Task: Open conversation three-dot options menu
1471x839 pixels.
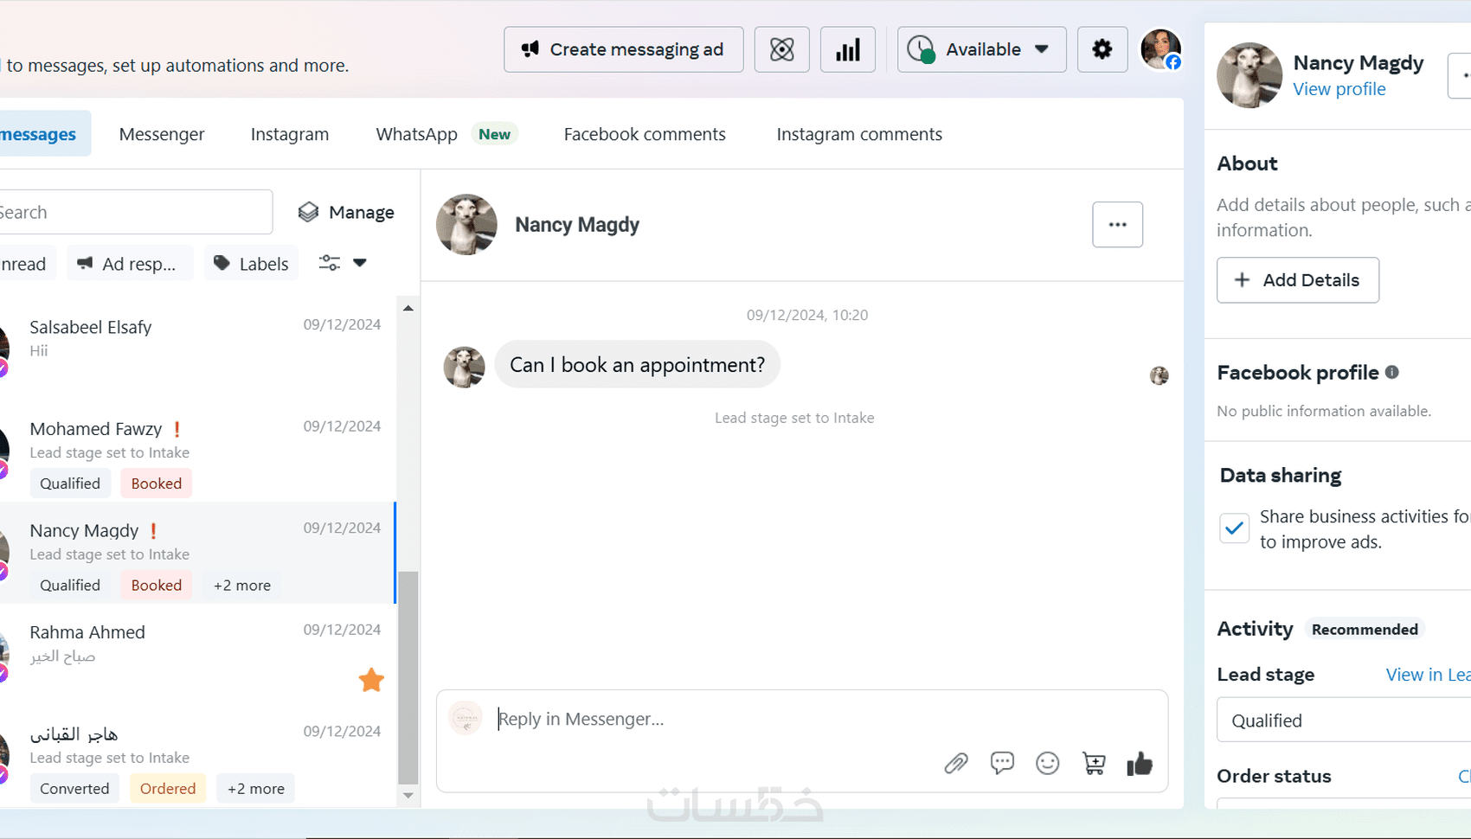Action: click(x=1117, y=225)
